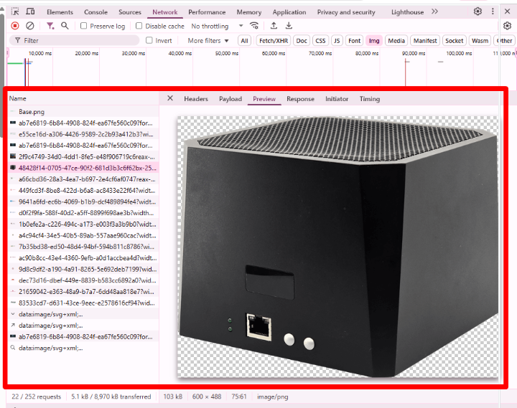Select request 9641a6fd-ec6b-4069
517x408 pixels.
[83, 201]
